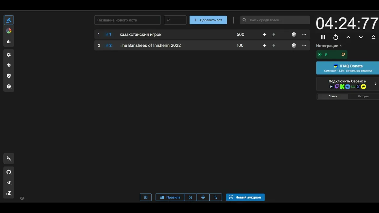379x213 pixels.
Task: Click the #1 lot identifier
Action: 109,35
